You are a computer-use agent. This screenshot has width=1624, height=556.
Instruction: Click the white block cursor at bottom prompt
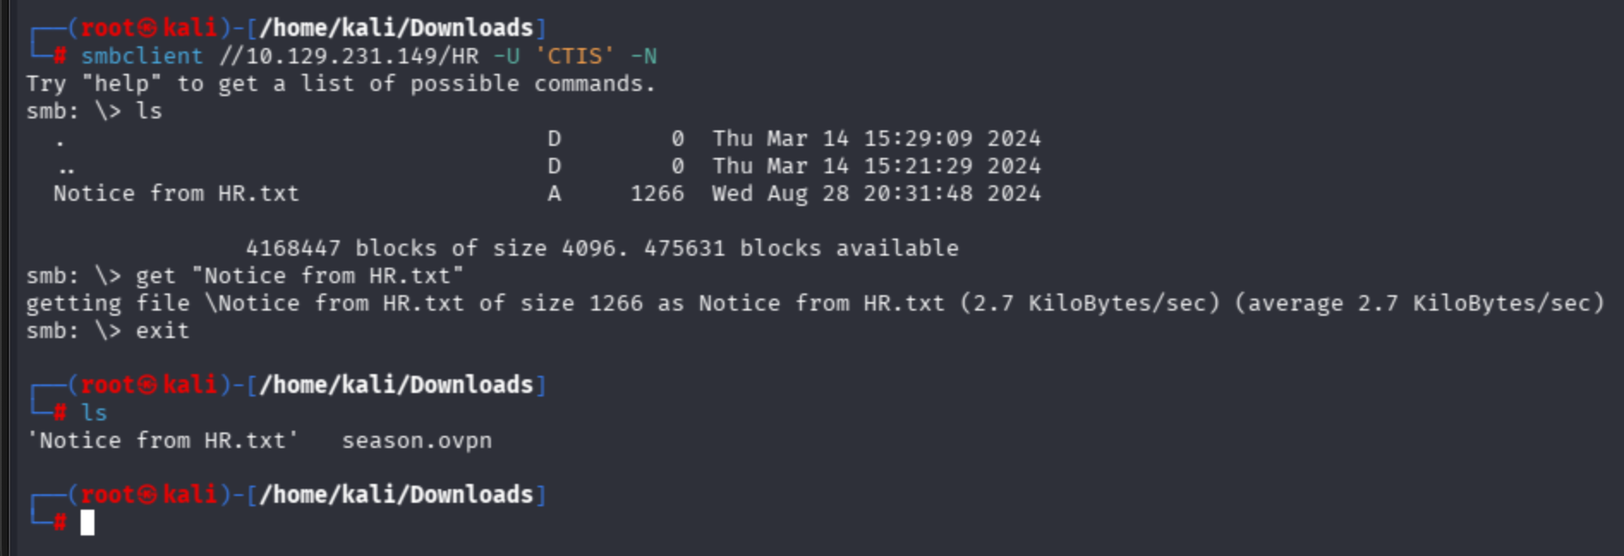88,523
